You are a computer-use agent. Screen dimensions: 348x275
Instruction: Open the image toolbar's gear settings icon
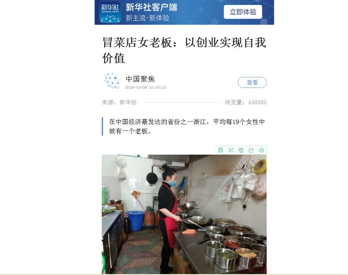click(261, 150)
